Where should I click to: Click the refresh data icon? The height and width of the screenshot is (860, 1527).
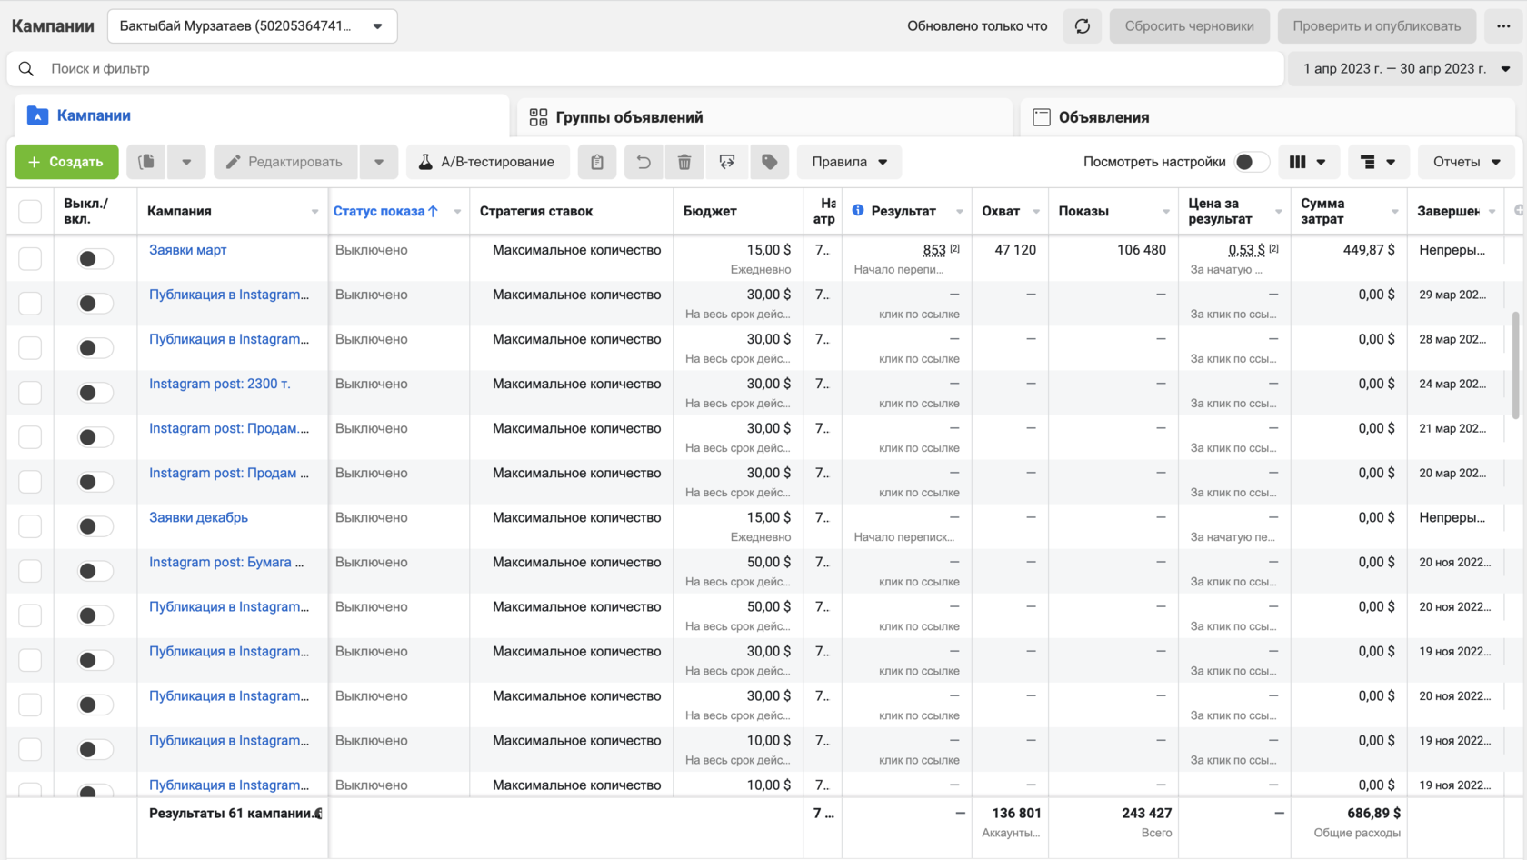click(x=1082, y=26)
